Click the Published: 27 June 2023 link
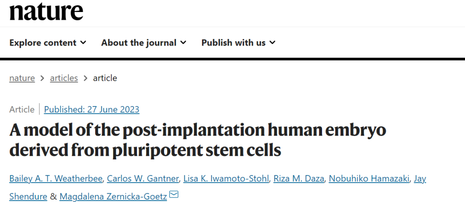465x210 pixels. coord(92,110)
